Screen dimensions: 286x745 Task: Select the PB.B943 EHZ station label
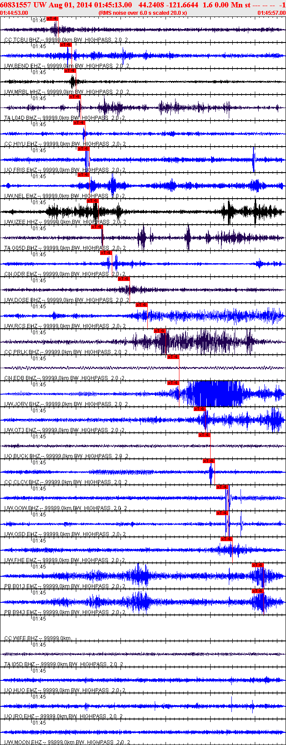[x=21, y=612]
